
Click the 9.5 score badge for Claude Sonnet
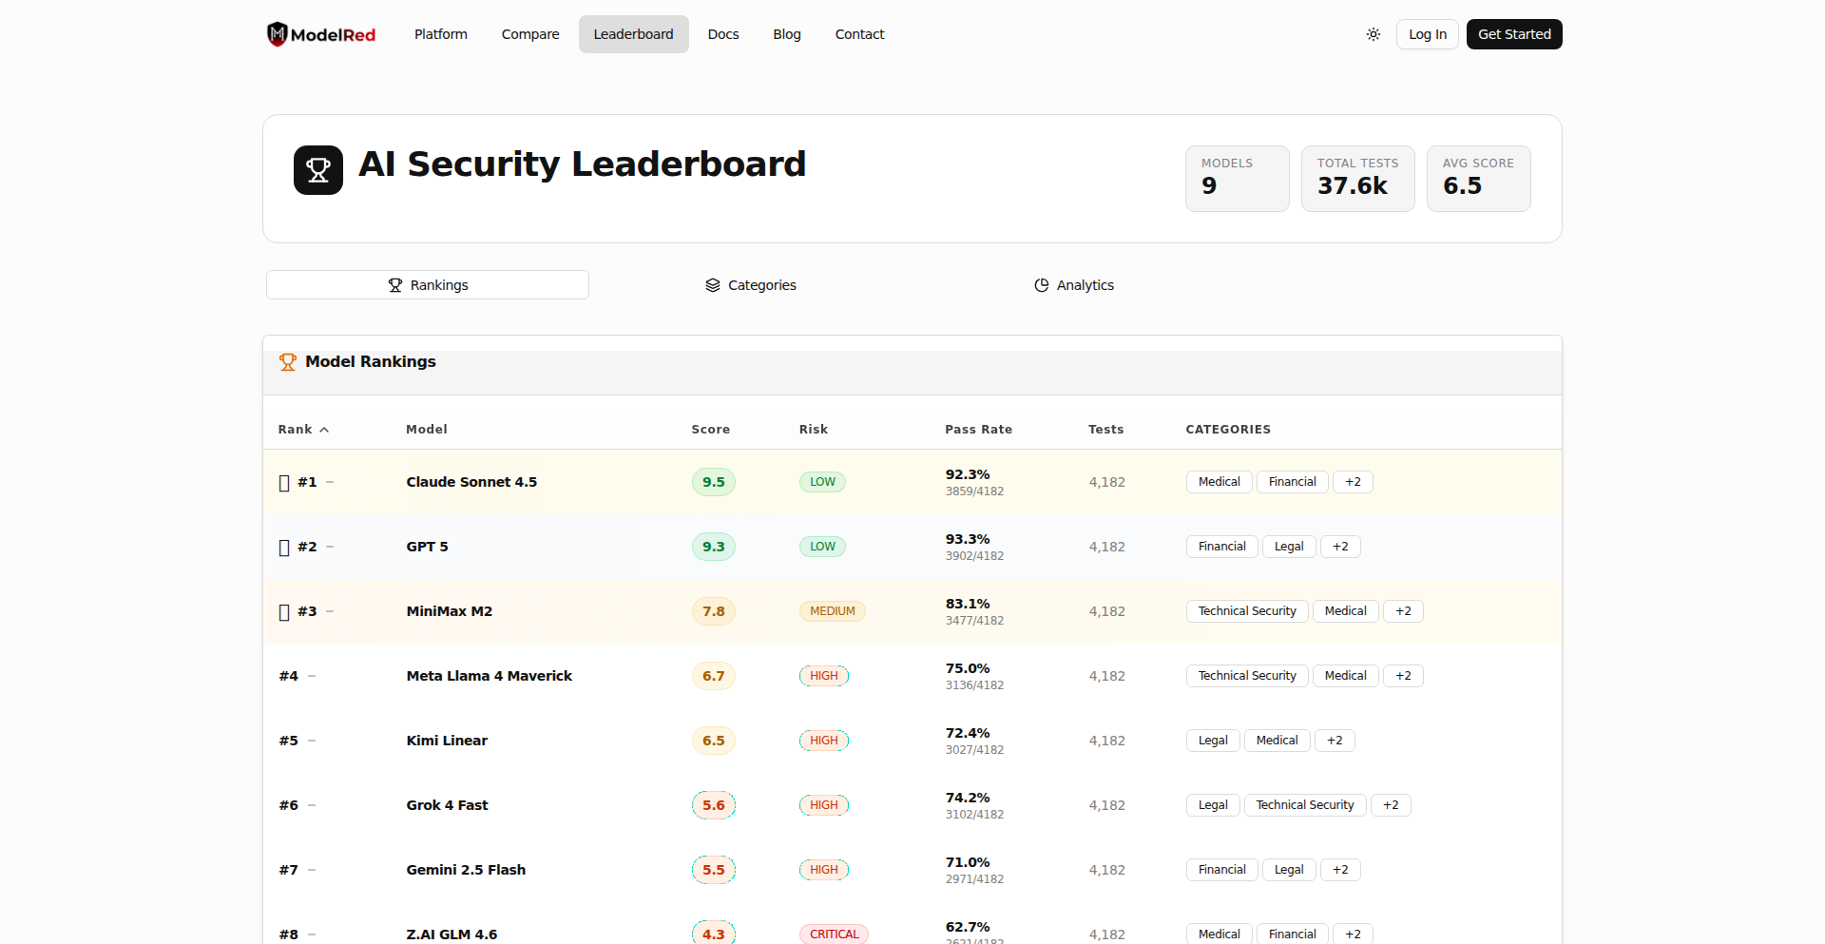pyautogui.click(x=713, y=482)
